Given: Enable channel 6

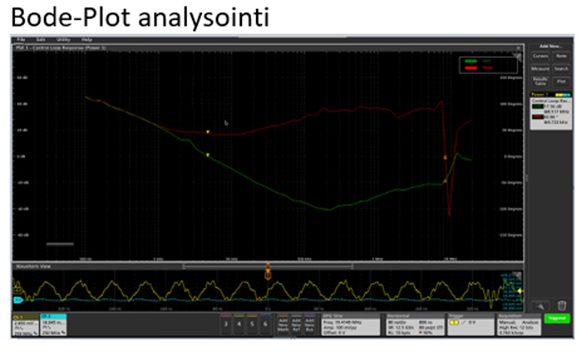Looking at the screenshot, I should click(264, 324).
